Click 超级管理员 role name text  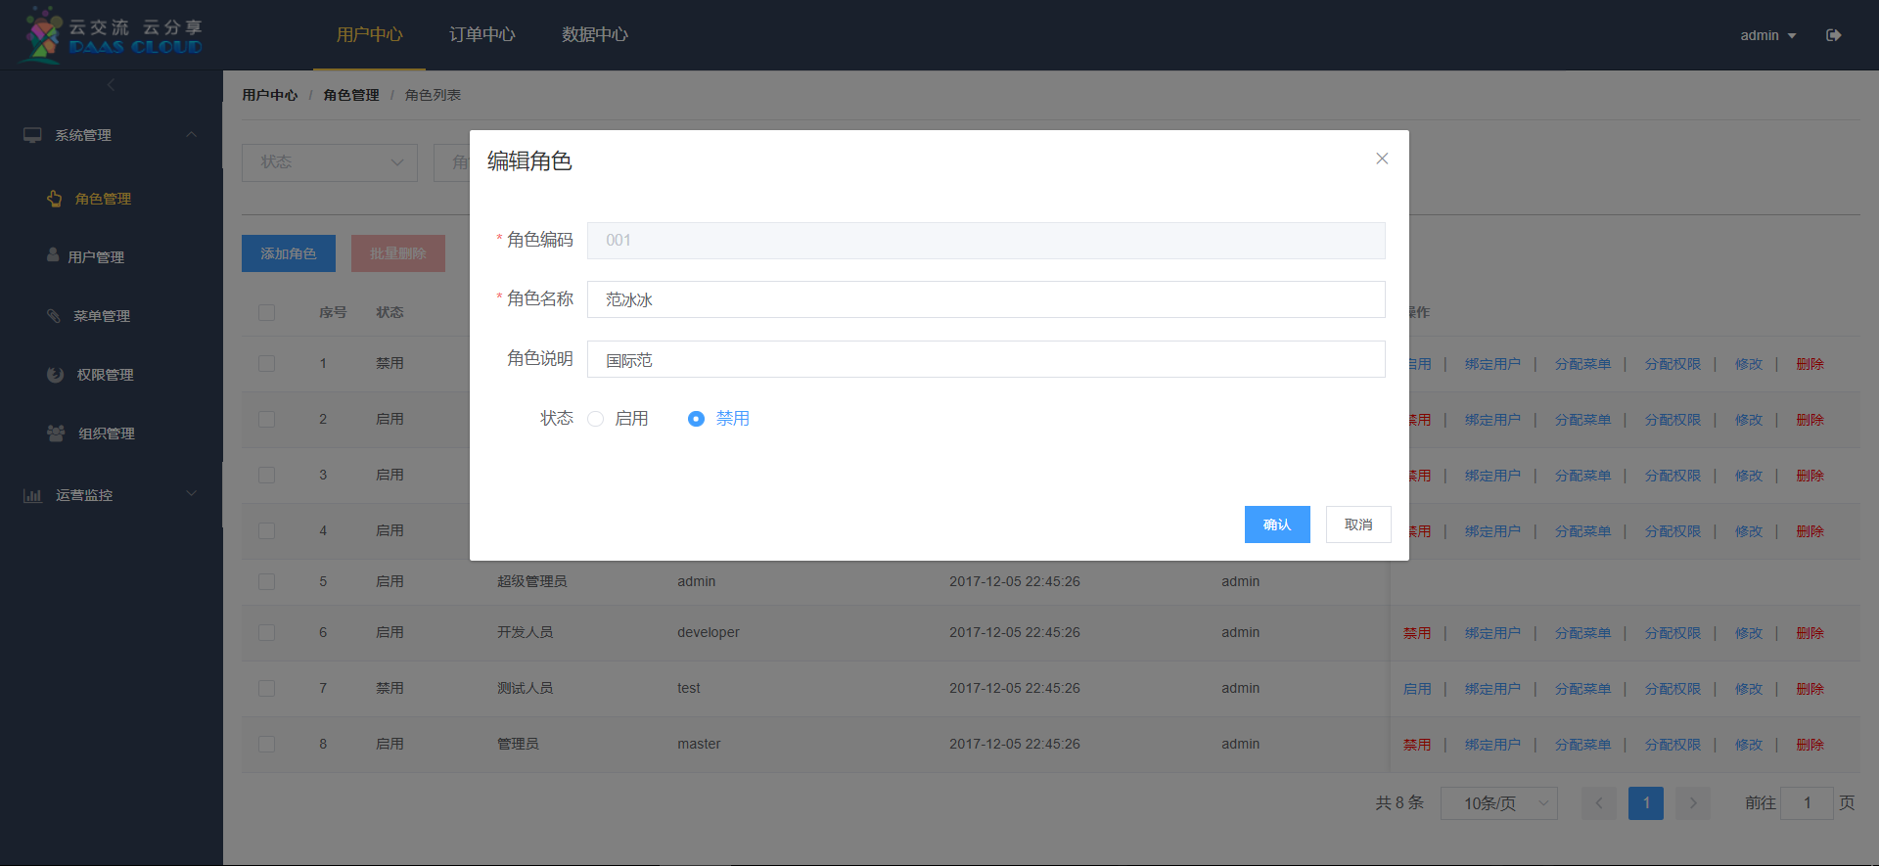point(532,581)
